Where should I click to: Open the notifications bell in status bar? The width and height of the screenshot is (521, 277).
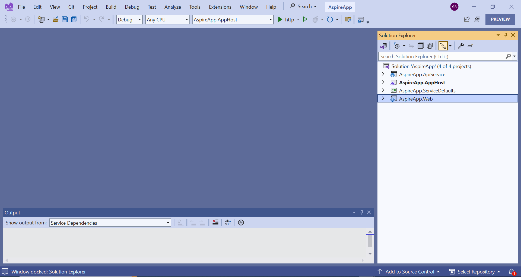coord(512,272)
